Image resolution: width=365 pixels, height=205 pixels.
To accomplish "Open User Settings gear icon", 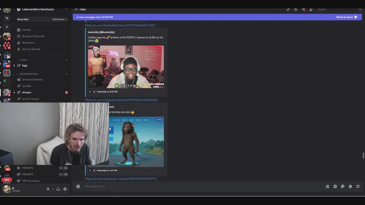I will 65,189.
